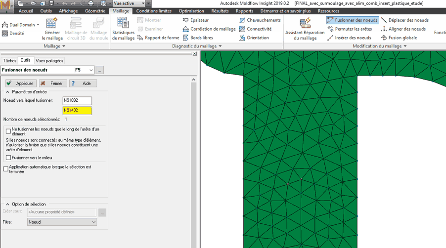Click the Fusion globale tool
446x248 pixels.
(384, 38)
